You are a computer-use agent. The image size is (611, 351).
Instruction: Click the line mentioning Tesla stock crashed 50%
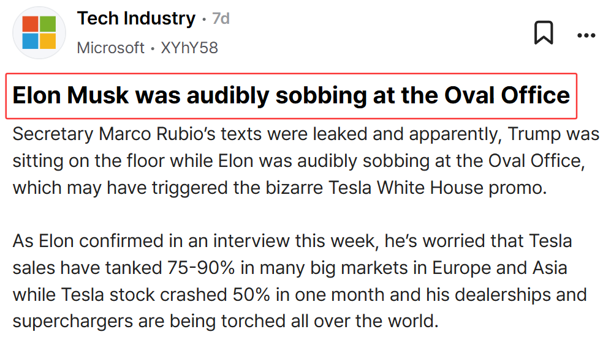tap(300, 295)
